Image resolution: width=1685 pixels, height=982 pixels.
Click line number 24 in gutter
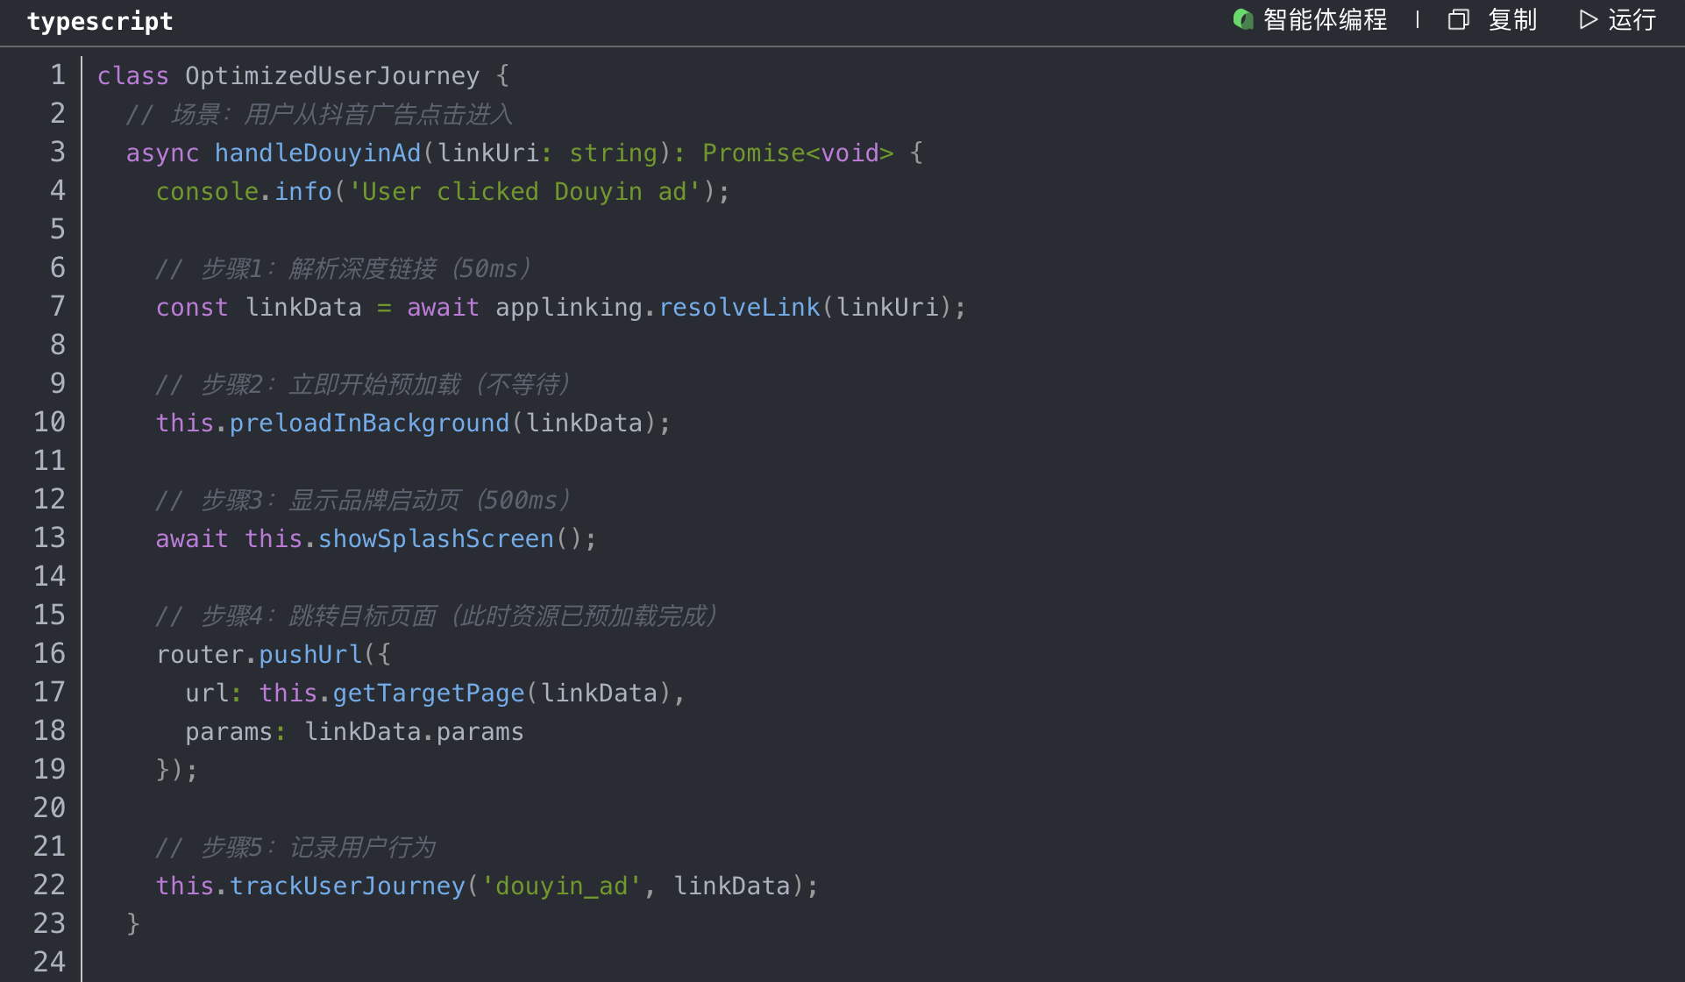pos(50,963)
